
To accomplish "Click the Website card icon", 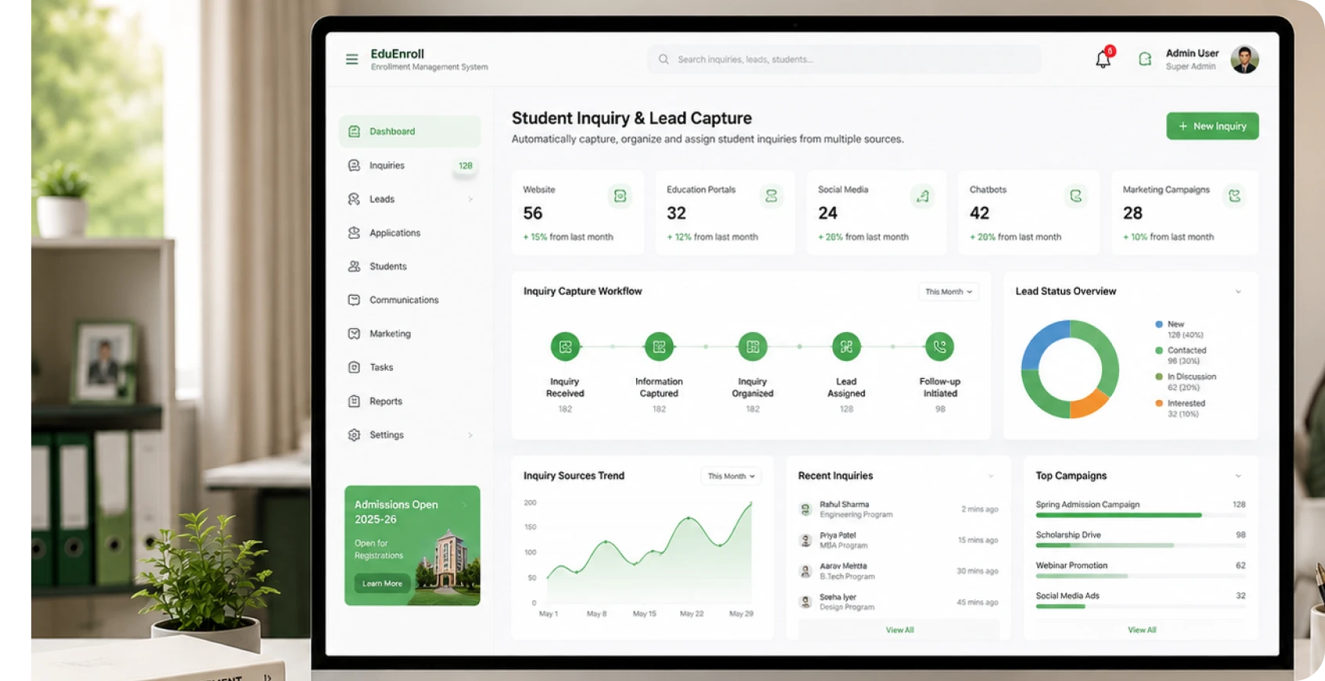I will (x=620, y=196).
